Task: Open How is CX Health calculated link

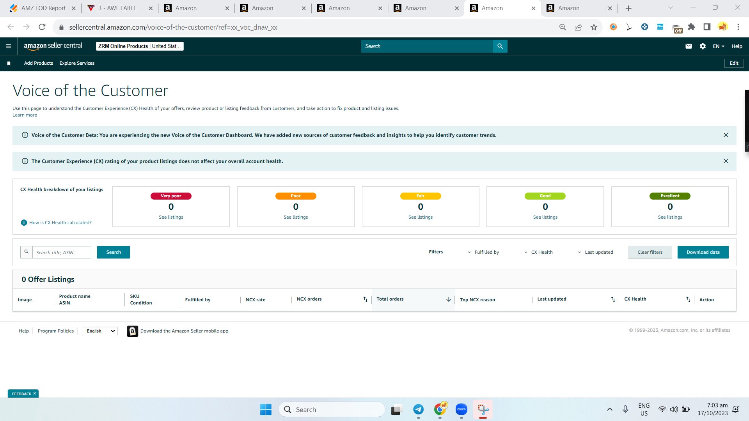Action: [x=60, y=223]
